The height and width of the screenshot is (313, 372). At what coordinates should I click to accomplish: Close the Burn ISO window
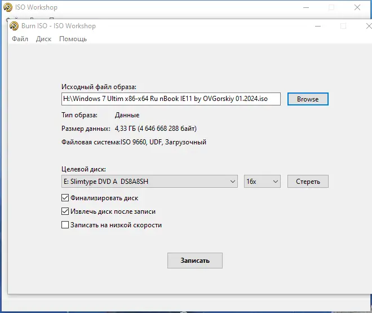point(369,26)
